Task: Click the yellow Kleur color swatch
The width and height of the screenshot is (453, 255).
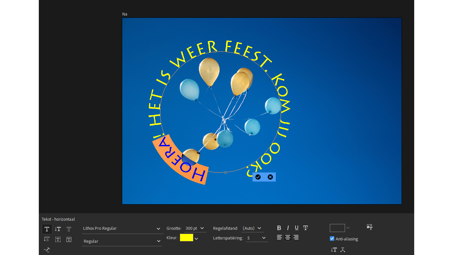Action: tap(186, 238)
